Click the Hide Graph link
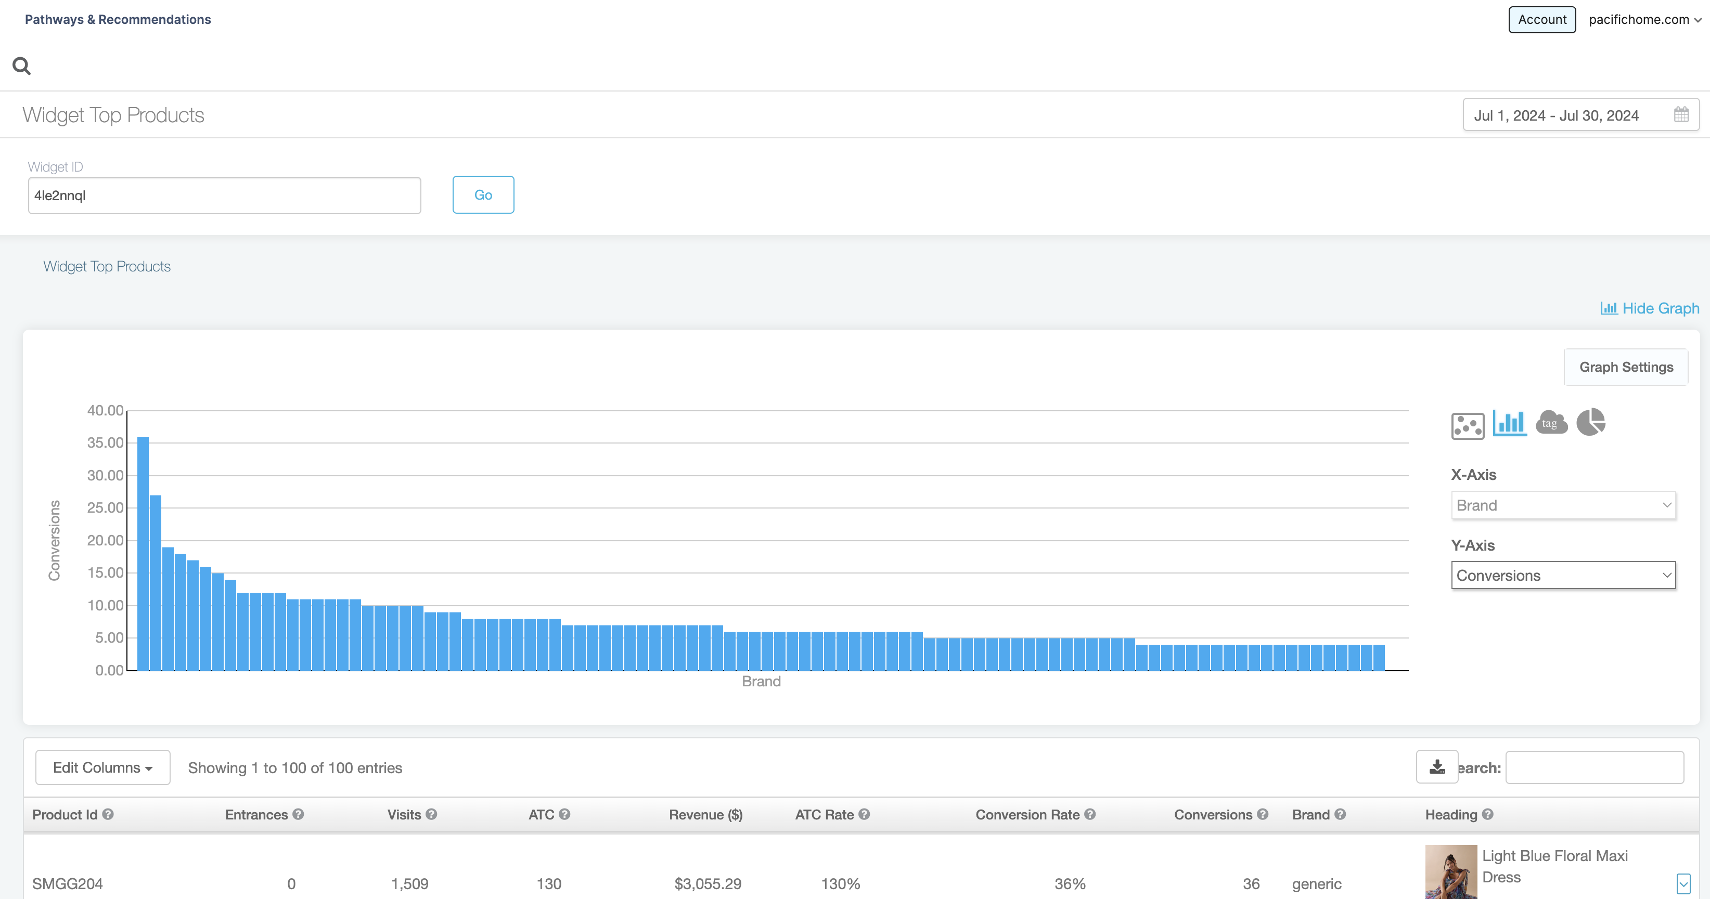 coord(1650,308)
